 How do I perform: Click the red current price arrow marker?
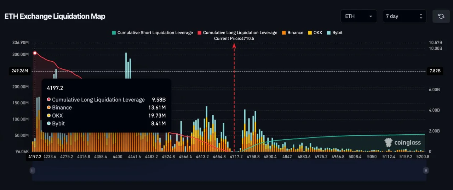click(234, 46)
